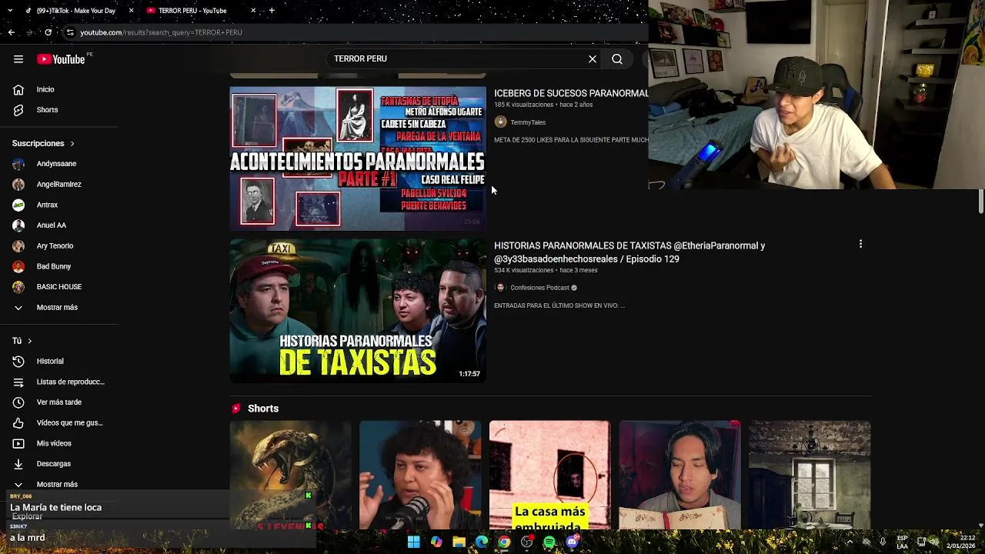The height and width of the screenshot is (554, 985).
Task: Click ESP LAA language indicator
Action: pyautogui.click(x=902, y=542)
